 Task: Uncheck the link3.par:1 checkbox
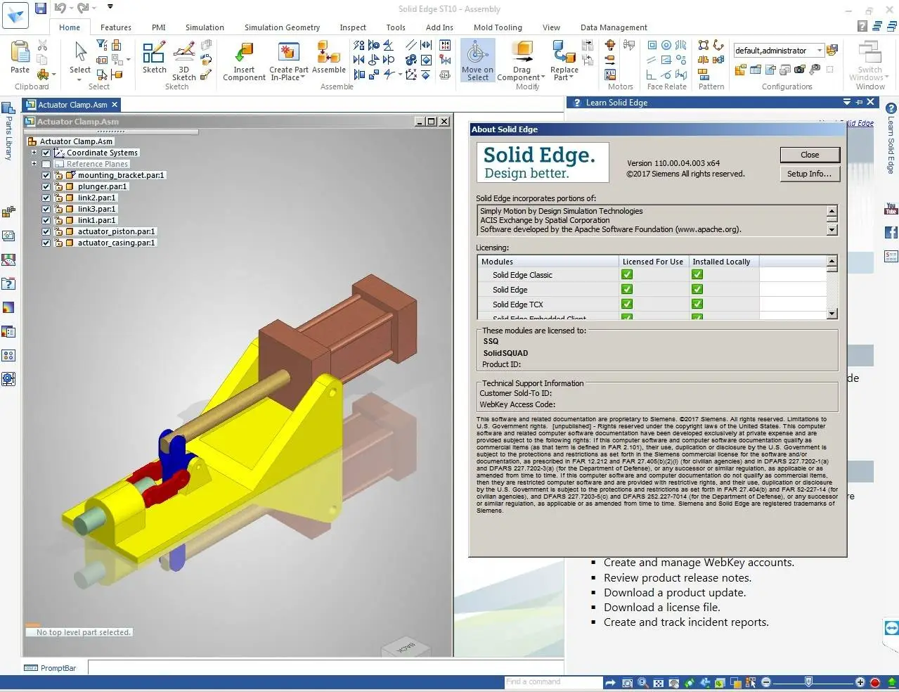click(x=46, y=209)
